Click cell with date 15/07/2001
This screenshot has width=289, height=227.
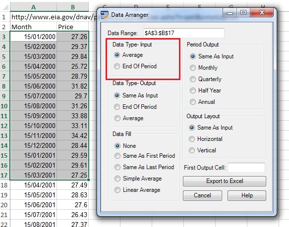click(x=33, y=215)
